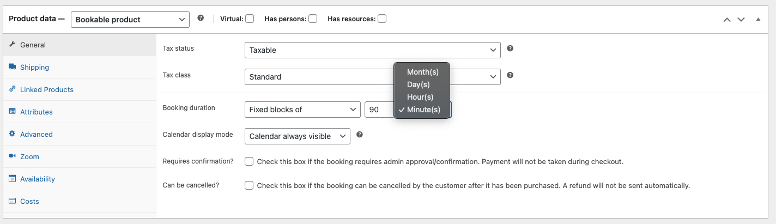
Task: Check the Has resources box
Action: point(382,19)
